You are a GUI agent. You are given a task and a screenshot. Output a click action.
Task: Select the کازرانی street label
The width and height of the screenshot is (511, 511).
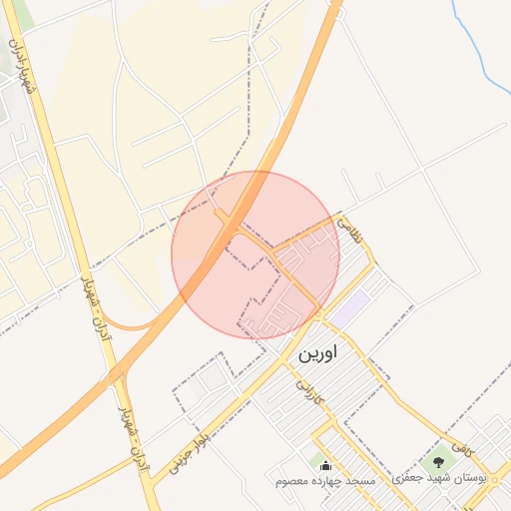310,393
